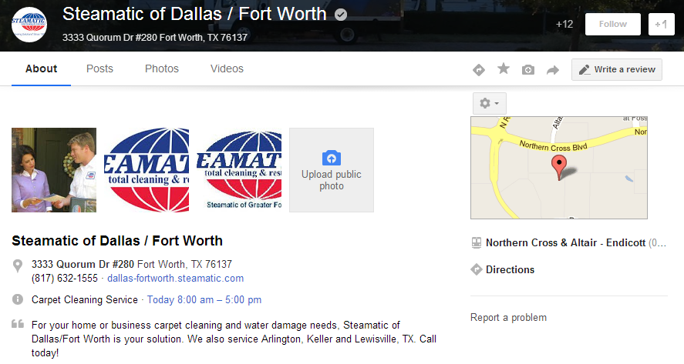This screenshot has height=364, width=684.
Task: Switch to the About tab
Action: [41, 68]
